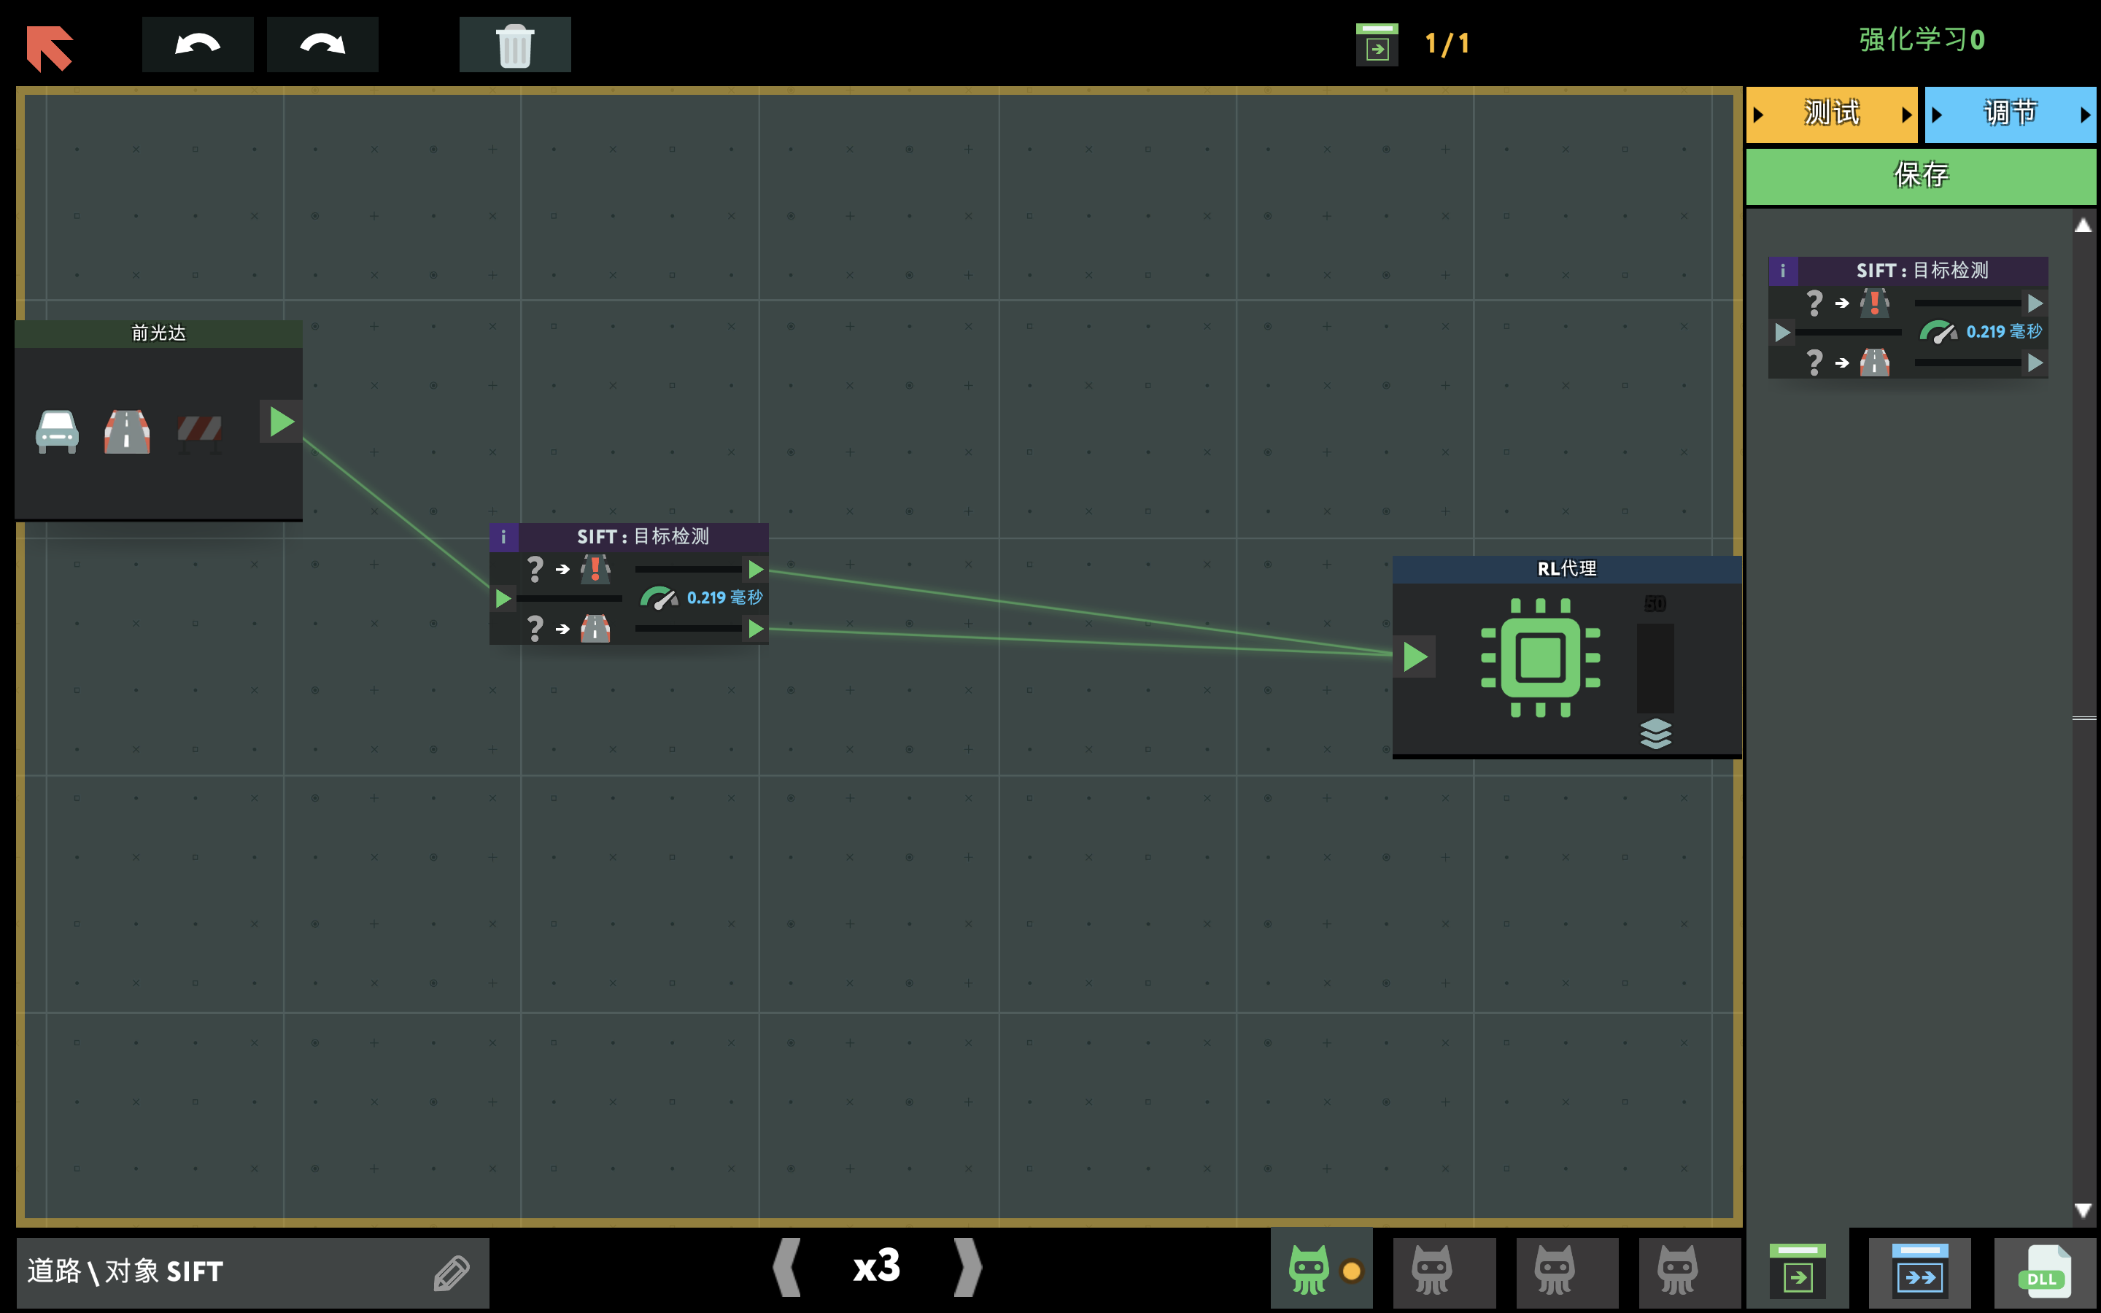2101x1313 pixels.
Task: Click the undo arrow button
Action: [x=197, y=44]
